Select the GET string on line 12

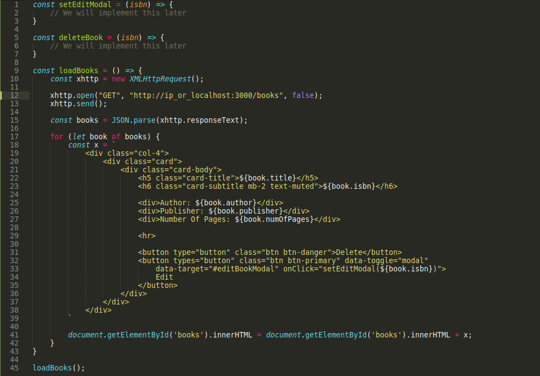click(109, 95)
